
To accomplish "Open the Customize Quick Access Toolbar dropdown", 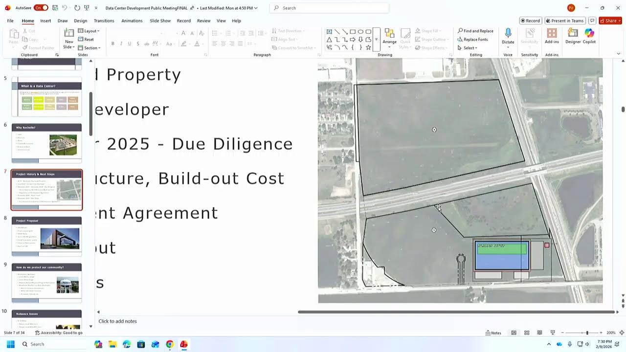I will coord(95,8).
